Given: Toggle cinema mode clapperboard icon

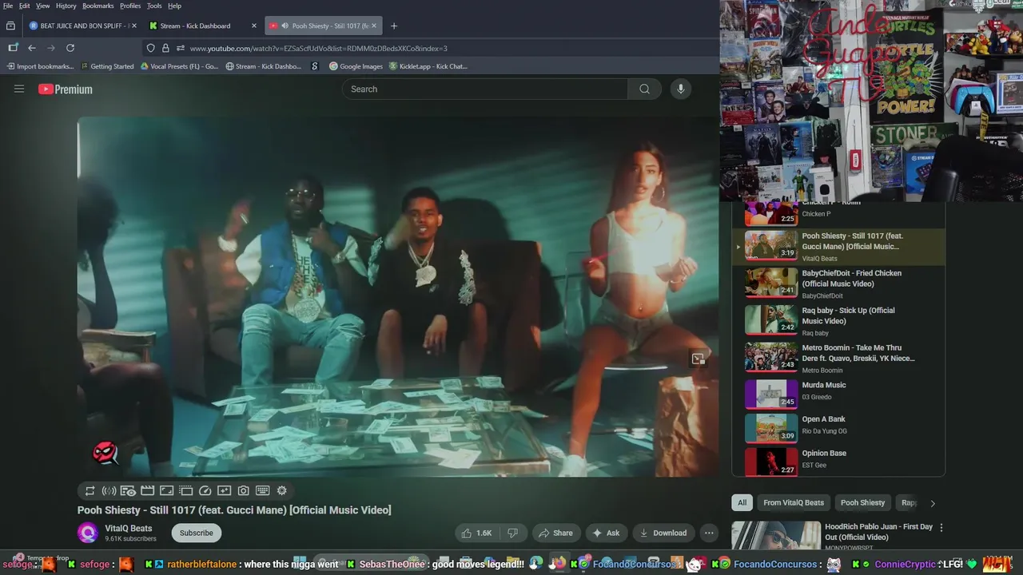Looking at the screenshot, I should click(x=147, y=490).
